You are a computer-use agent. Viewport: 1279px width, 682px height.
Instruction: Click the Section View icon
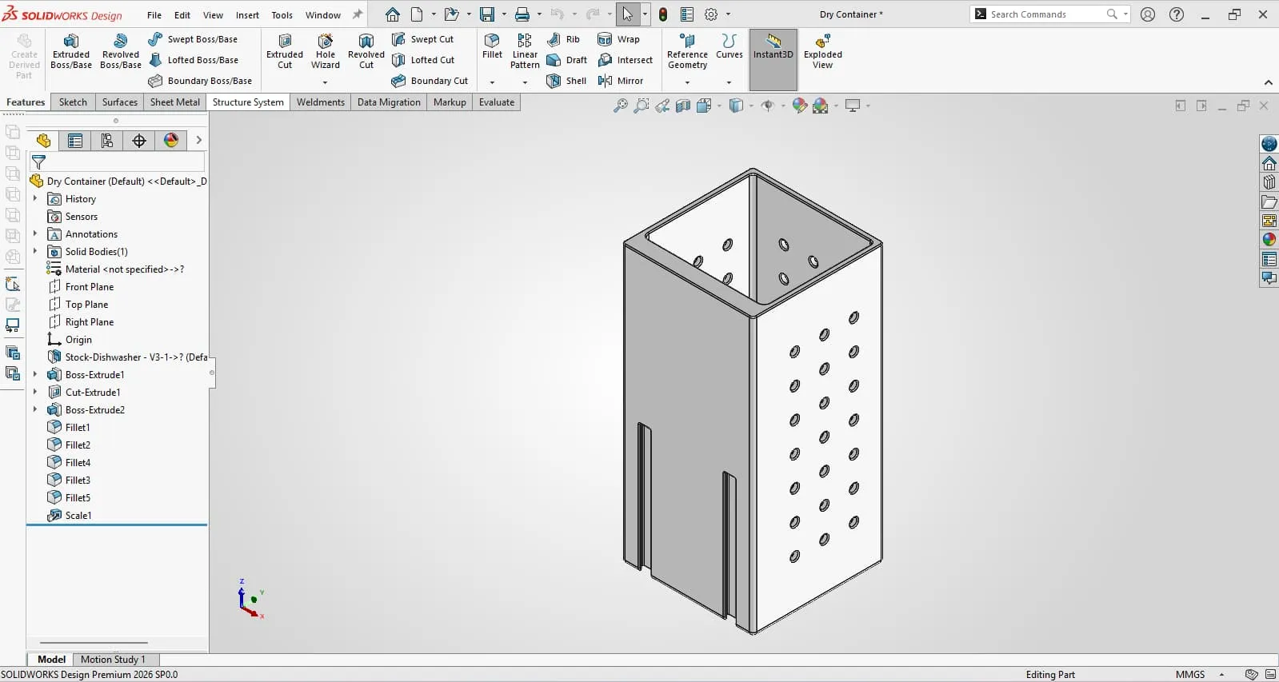tap(683, 106)
